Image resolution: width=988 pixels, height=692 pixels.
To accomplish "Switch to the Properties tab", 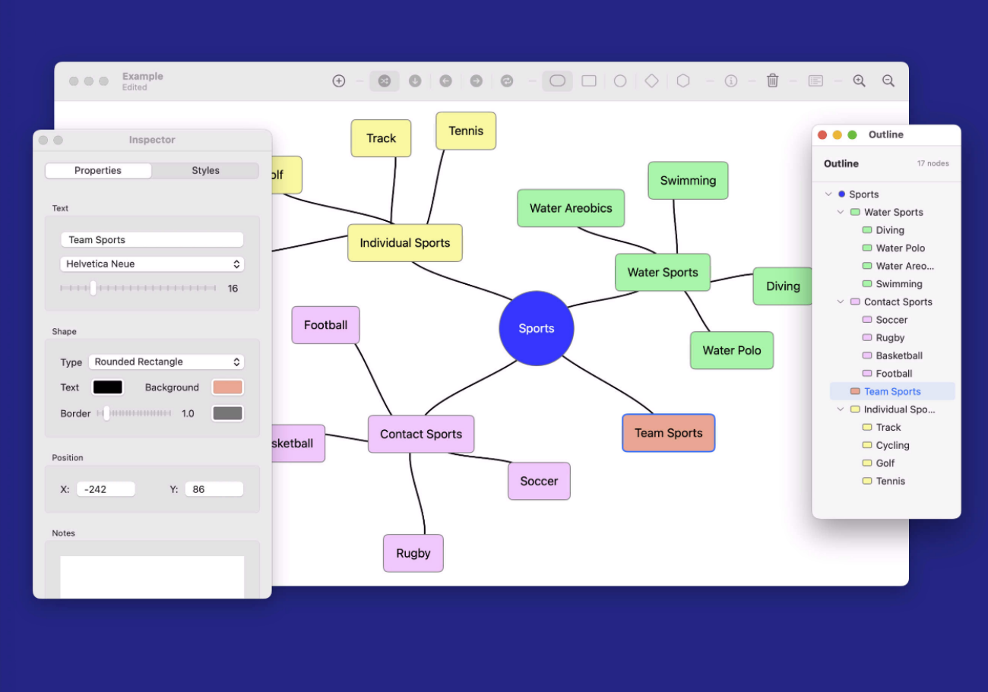I will [98, 171].
